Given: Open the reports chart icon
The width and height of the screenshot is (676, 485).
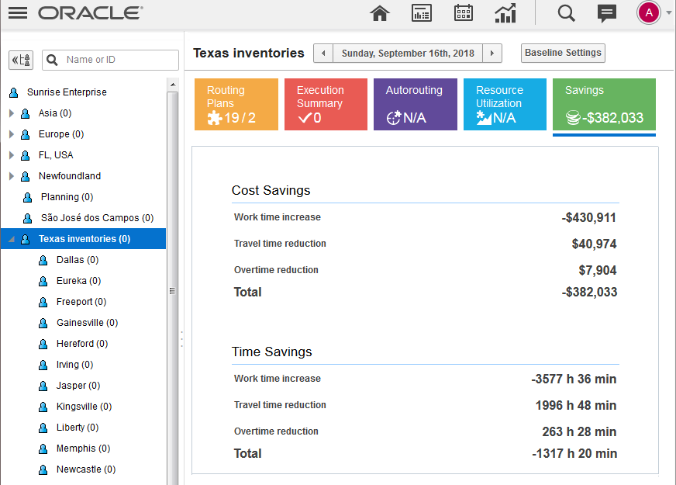Looking at the screenshot, I should coord(505,13).
